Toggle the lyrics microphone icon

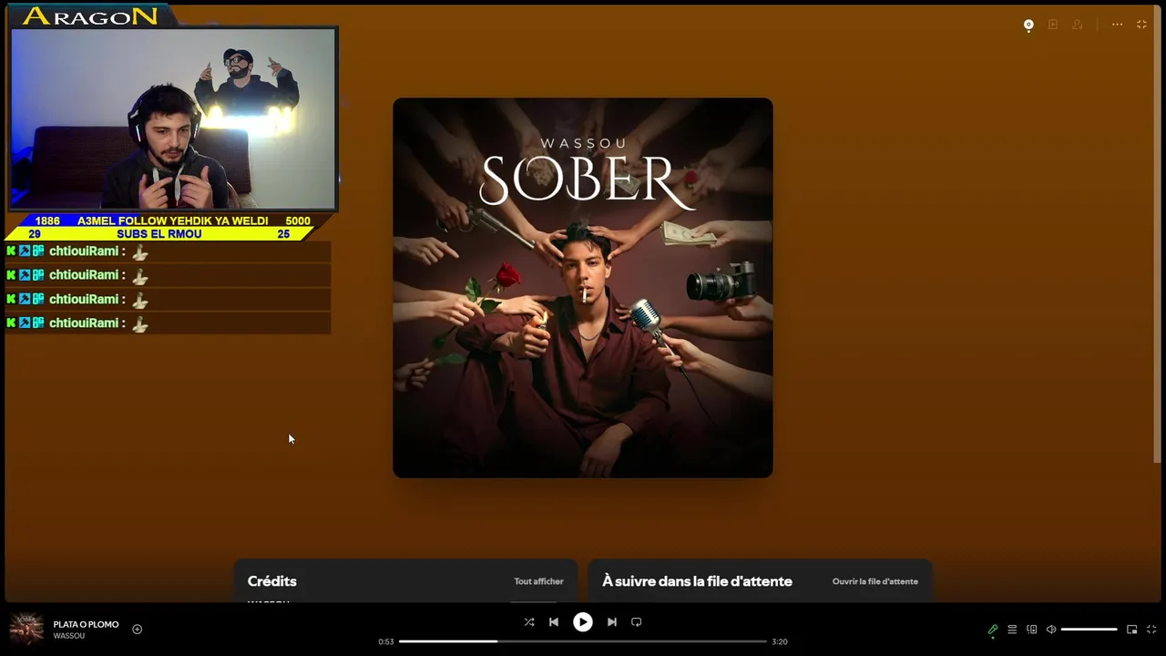pyautogui.click(x=993, y=630)
